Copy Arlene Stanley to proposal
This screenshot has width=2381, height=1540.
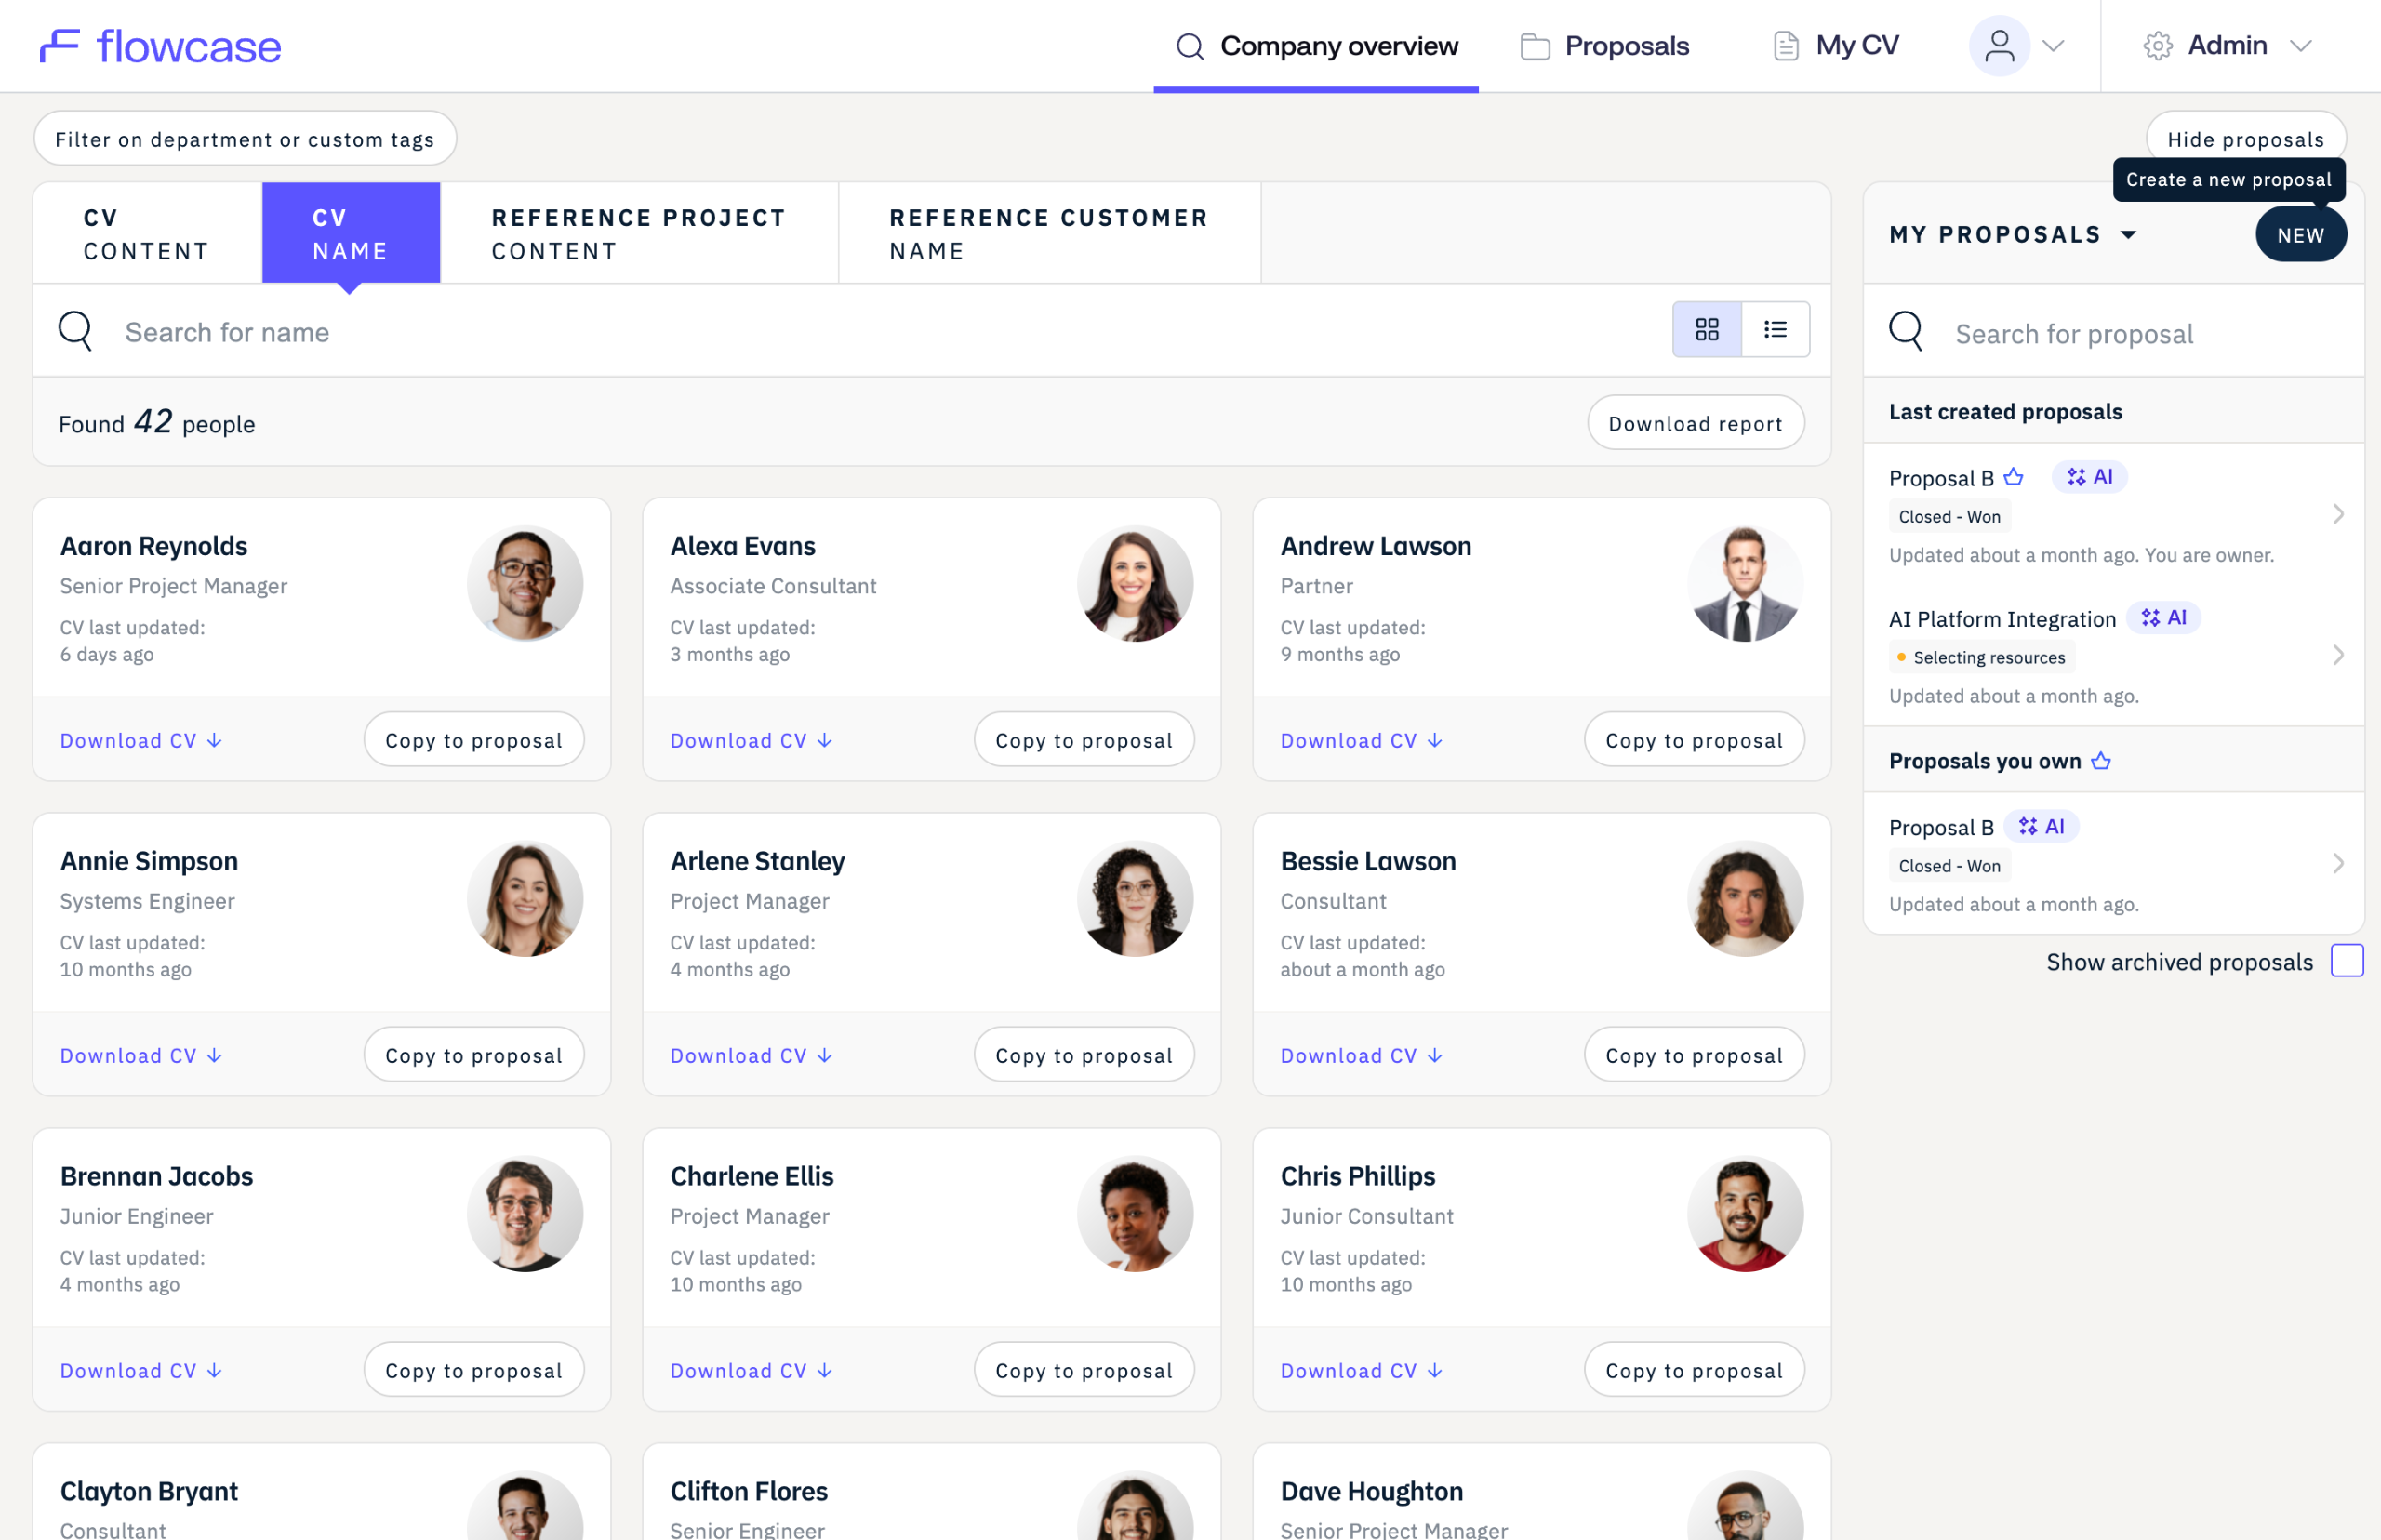(x=1084, y=1055)
